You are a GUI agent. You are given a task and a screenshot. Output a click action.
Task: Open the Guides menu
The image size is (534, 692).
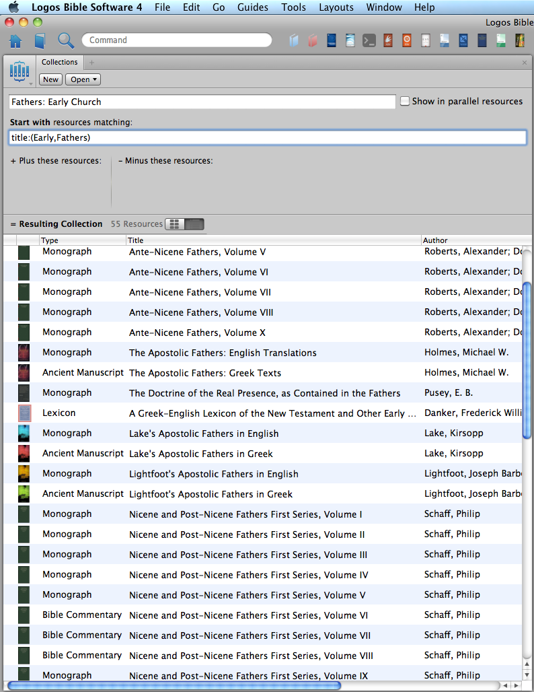(x=253, y=7)
